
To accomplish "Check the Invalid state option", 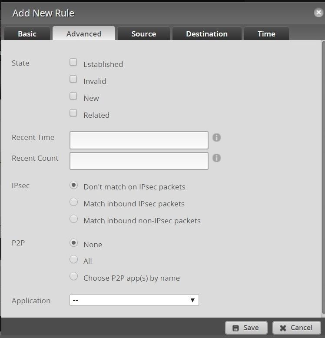I will (x=73, y=79).
